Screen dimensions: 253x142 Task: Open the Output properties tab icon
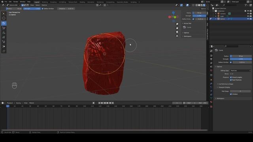point(211,59)
